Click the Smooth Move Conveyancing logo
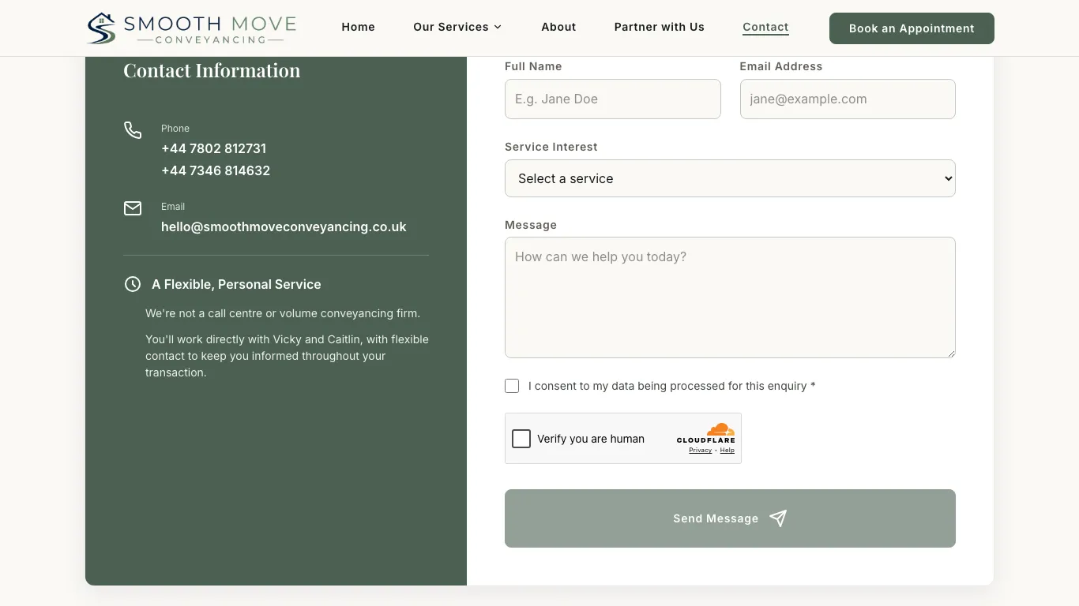 tap(191, 28)
